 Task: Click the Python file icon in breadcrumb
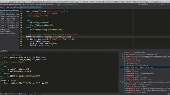[58, 5]
